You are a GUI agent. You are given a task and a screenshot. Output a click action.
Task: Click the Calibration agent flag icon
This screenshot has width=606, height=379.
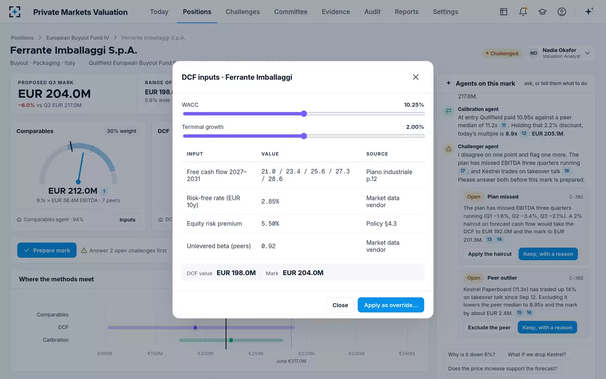click(x=449, y=111)
